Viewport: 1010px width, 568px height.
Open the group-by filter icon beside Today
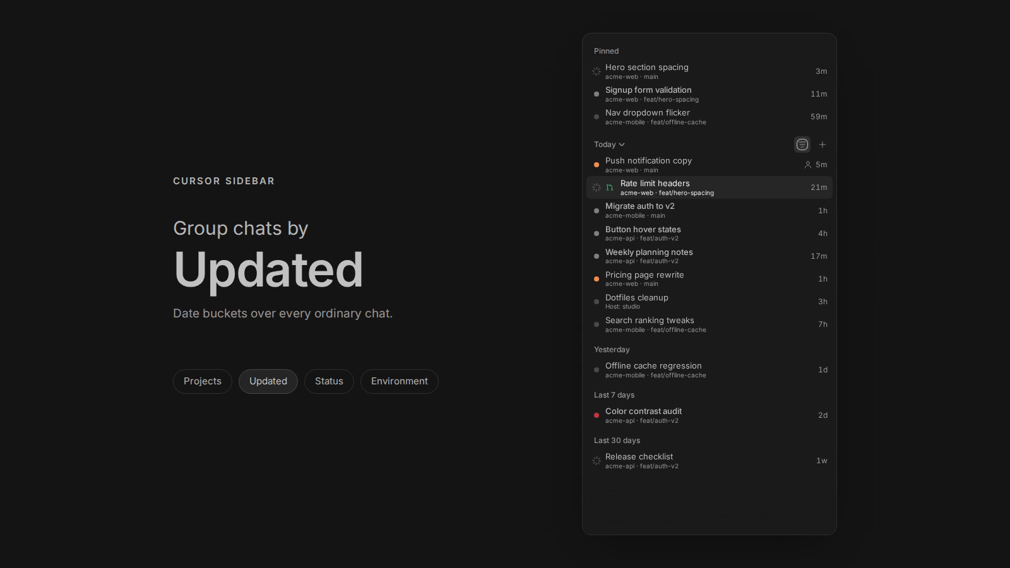click(802, 145)
